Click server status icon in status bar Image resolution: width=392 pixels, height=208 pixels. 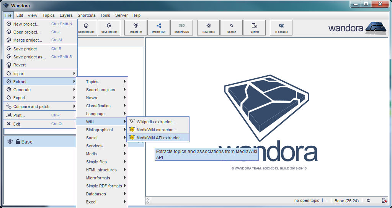[x=384, y=201]
